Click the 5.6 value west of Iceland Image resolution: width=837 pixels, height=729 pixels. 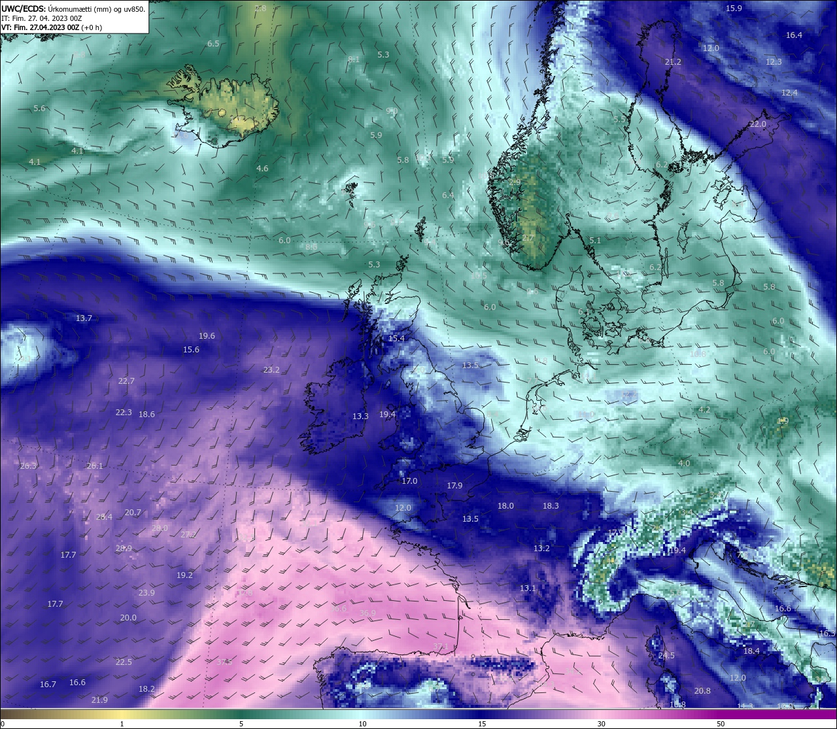pyautogui.click(x=39, y=109)
